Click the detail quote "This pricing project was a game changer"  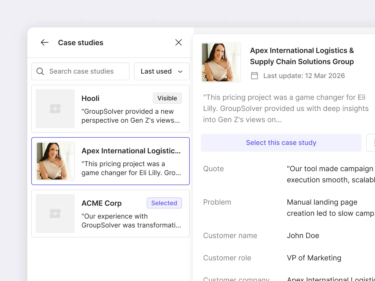[x=286, y=108]
